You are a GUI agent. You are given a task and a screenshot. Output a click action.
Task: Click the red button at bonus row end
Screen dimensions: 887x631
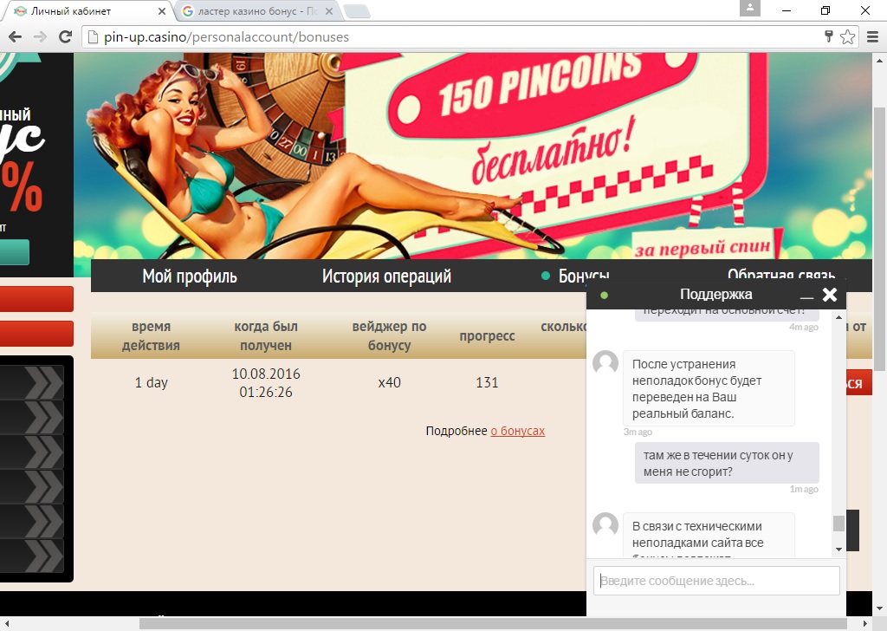pos(858,383)
